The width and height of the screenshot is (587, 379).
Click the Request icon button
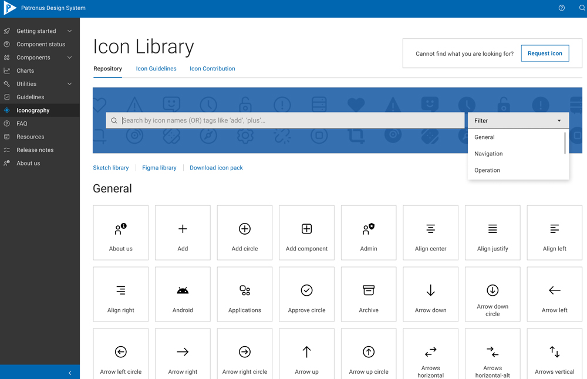point(545,53)
